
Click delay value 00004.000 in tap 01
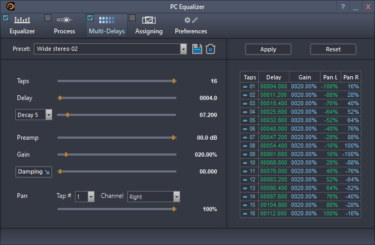click(x=274, y=86)
